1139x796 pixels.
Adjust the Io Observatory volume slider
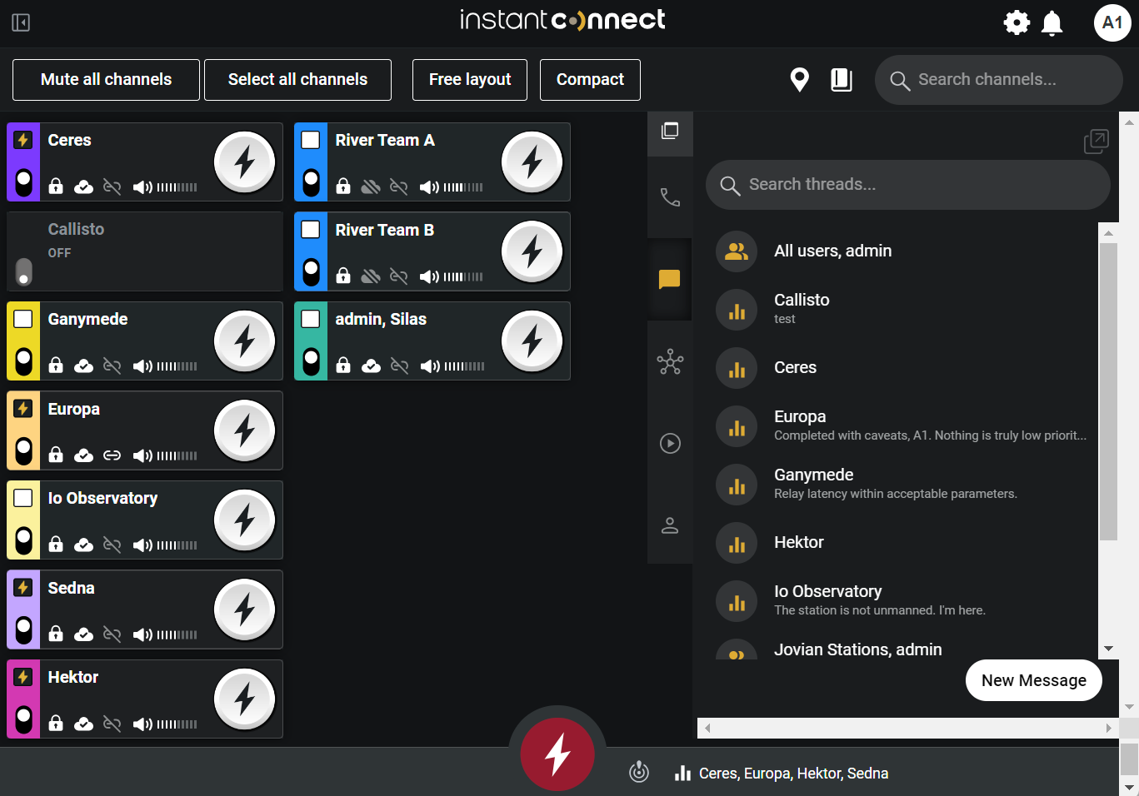click(177, 545)
